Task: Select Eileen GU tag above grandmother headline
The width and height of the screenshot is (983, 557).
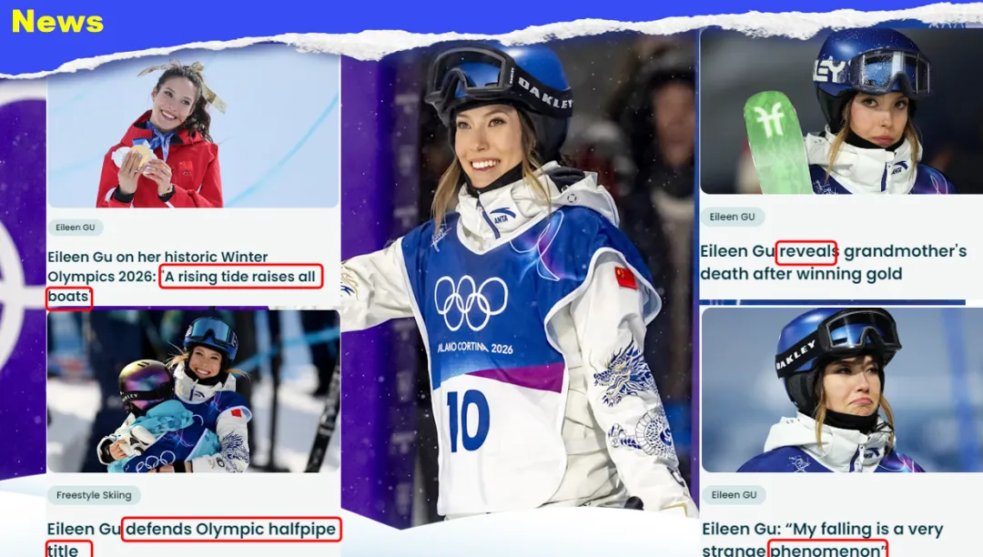Action: point(732,217)
